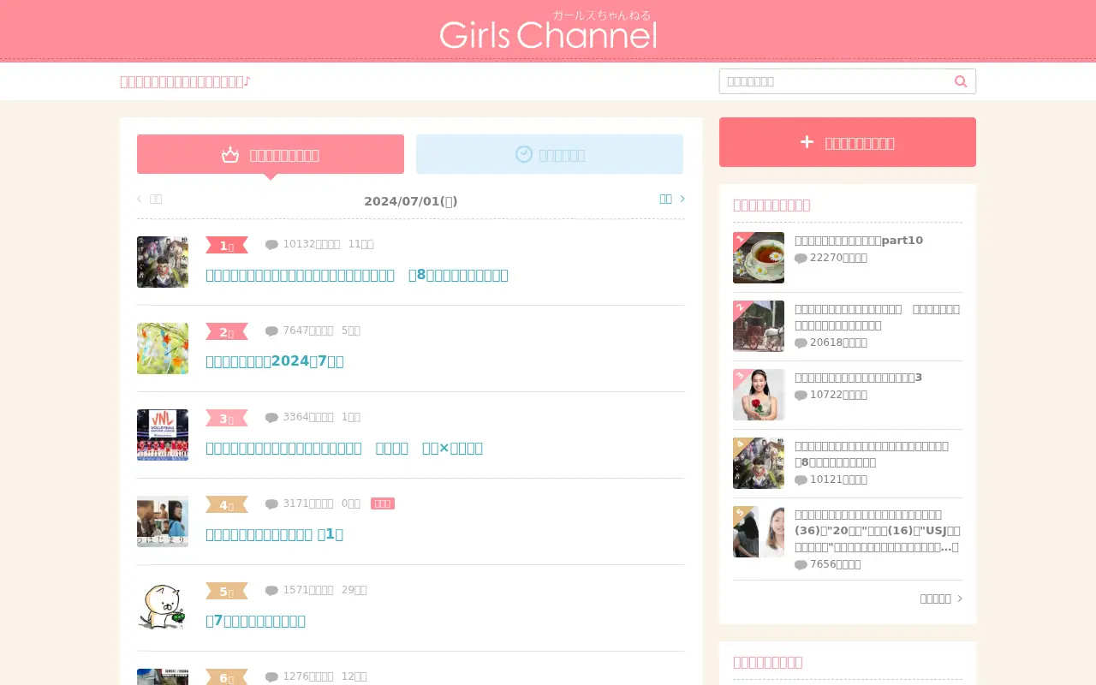The width and height of the screenshot is (1096, 685).
Task: Click the comment bubble icon beside 10132
Action: tap(271, 245)
